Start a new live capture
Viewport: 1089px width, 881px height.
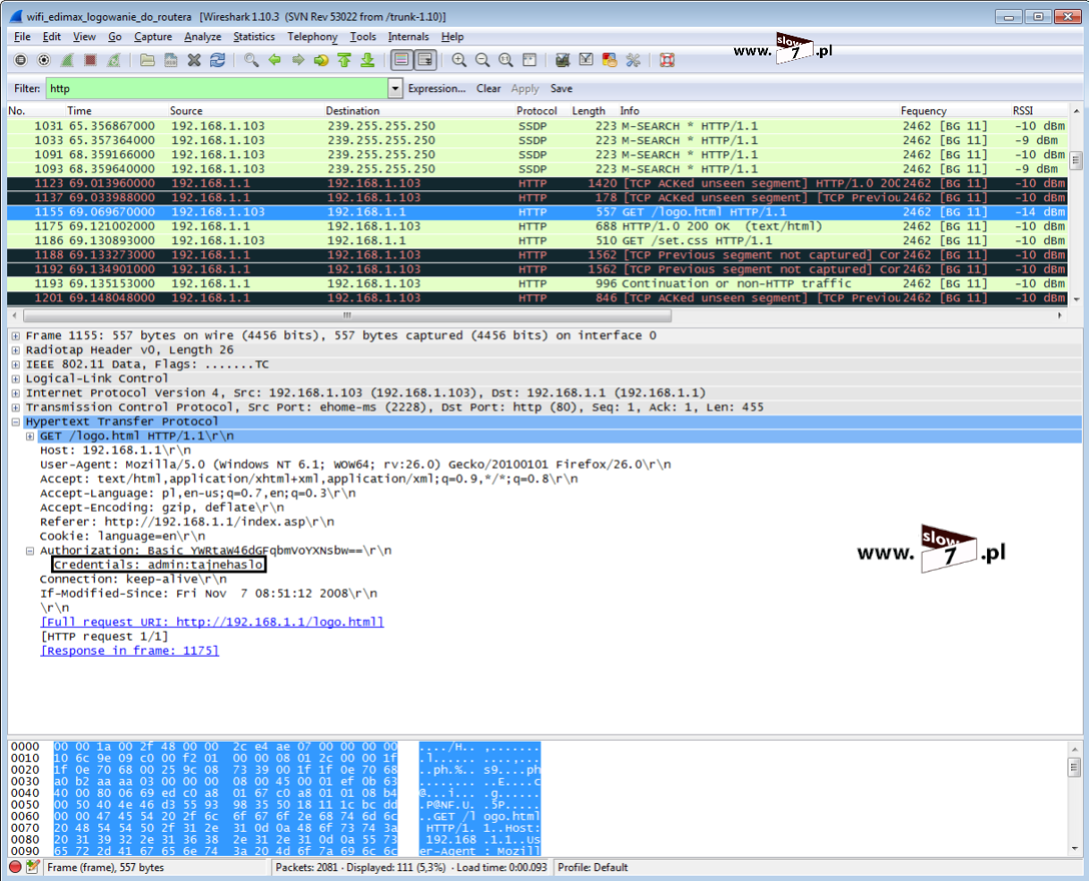(x=67, y=60)
